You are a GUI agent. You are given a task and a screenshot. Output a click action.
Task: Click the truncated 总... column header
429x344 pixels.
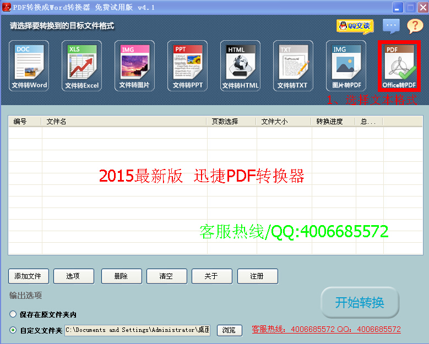tap(369, 122)
